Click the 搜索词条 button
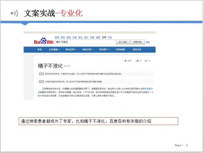This screenshot has height=153, width=204. point(138,42)
